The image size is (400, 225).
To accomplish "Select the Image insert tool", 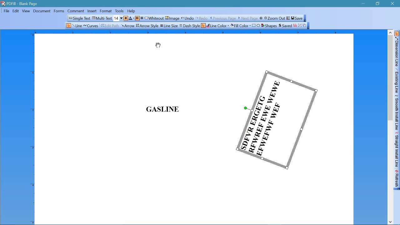I will point(172,18).
